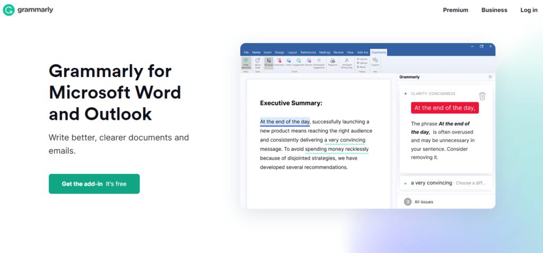Image resolution: width=543 pixels, height=253 pixels.
Task: Expand the 'a very convincing' suggestion card
Action: (x=446, y=182)
